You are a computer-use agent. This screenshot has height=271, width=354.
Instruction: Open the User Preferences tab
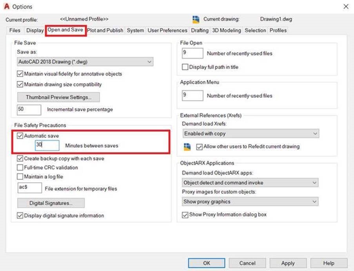[167, 31]
